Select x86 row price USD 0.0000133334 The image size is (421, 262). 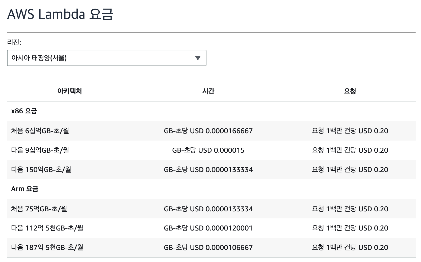(208, 170)
